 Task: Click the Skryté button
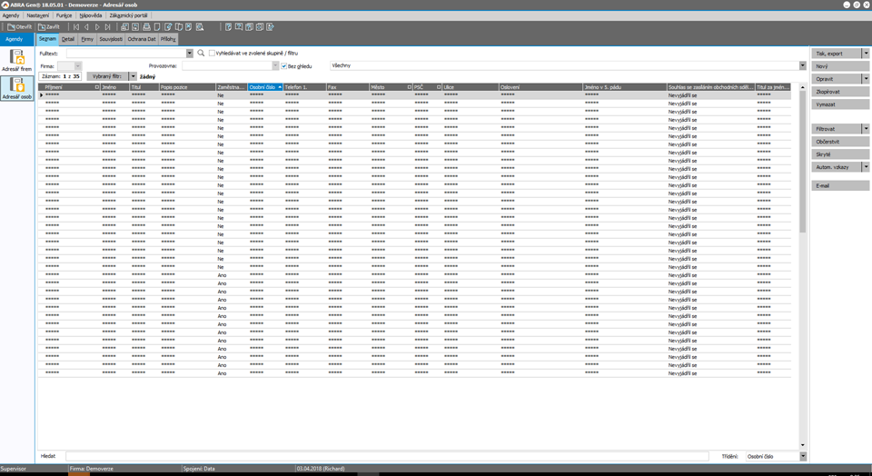point(839,154)
